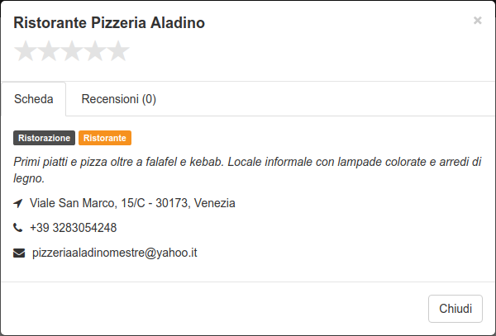The width and height of the screenshot is (496, 336).
Task: Click the Ristorante Pizzeria Aladino title
Action: (x=109, y=23)
